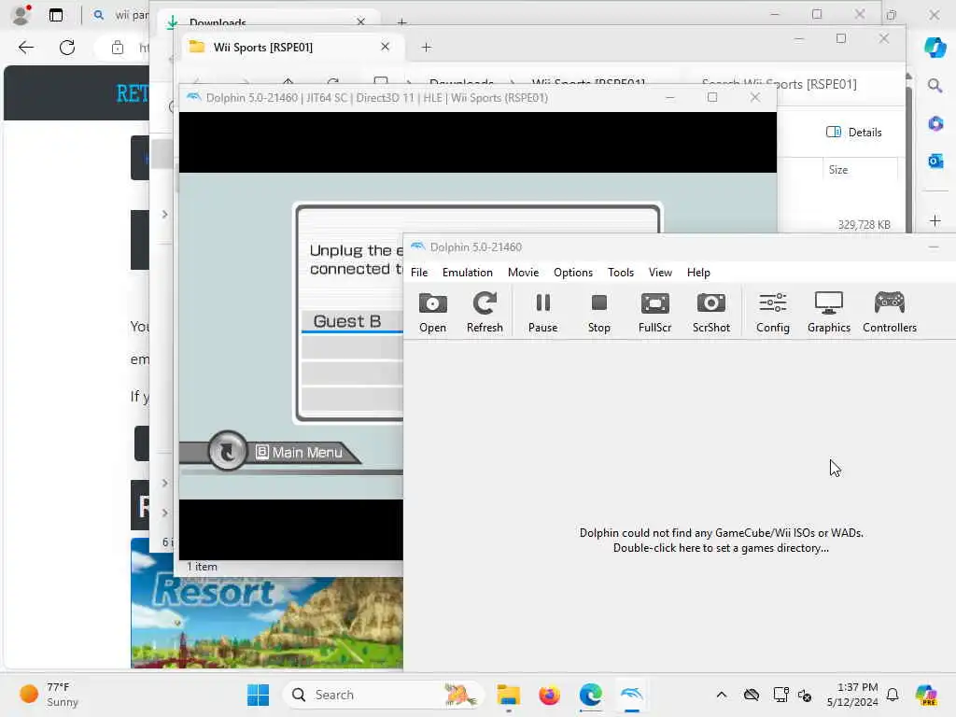
Task: Click the round back arrow in game
Action: pyautogui.click(x=228, y=451)
